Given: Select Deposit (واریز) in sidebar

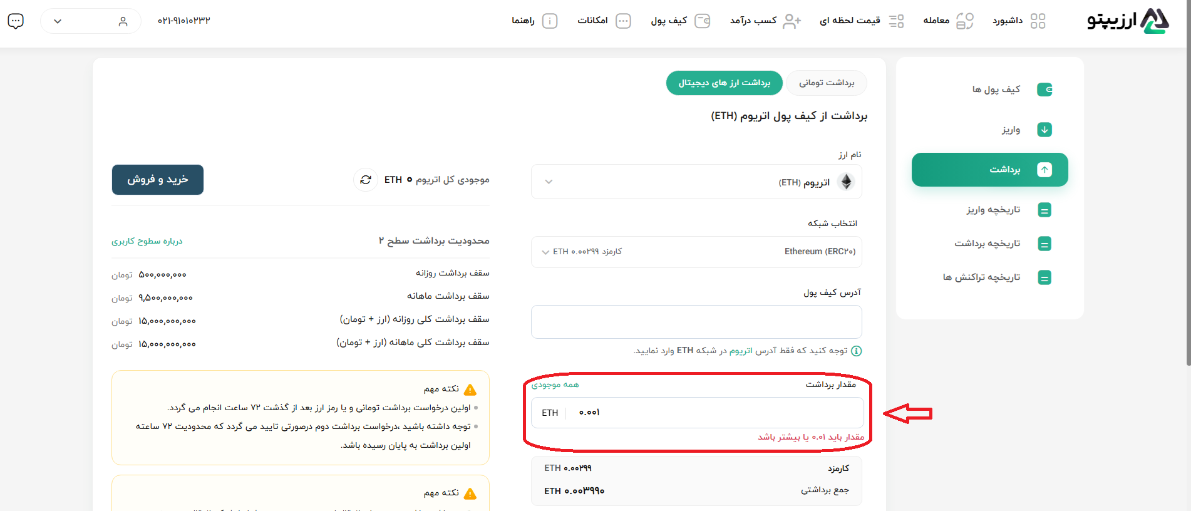Looking at the screenshot, I should point(1011,130).
